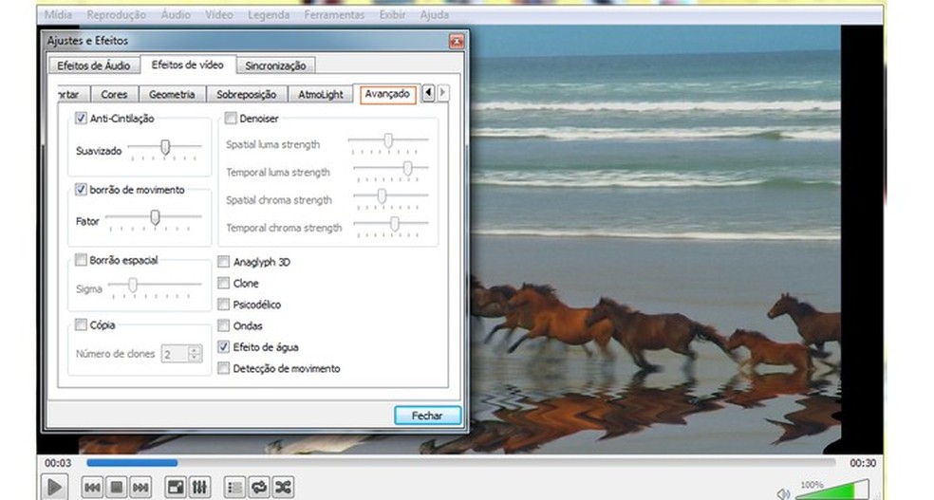Jump to the previous media item
Screen dimensions: 934x500
coord(92,488)
